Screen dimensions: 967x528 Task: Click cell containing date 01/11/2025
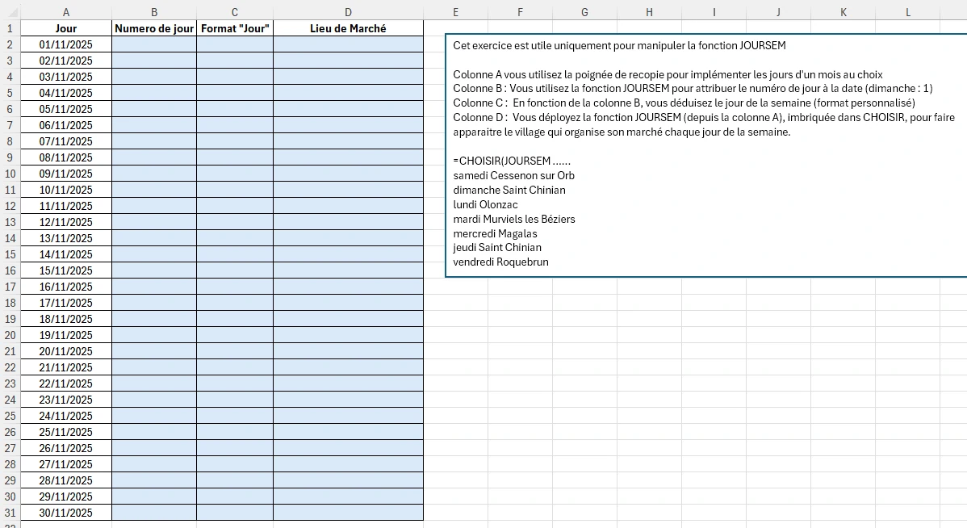click(66, 44)
